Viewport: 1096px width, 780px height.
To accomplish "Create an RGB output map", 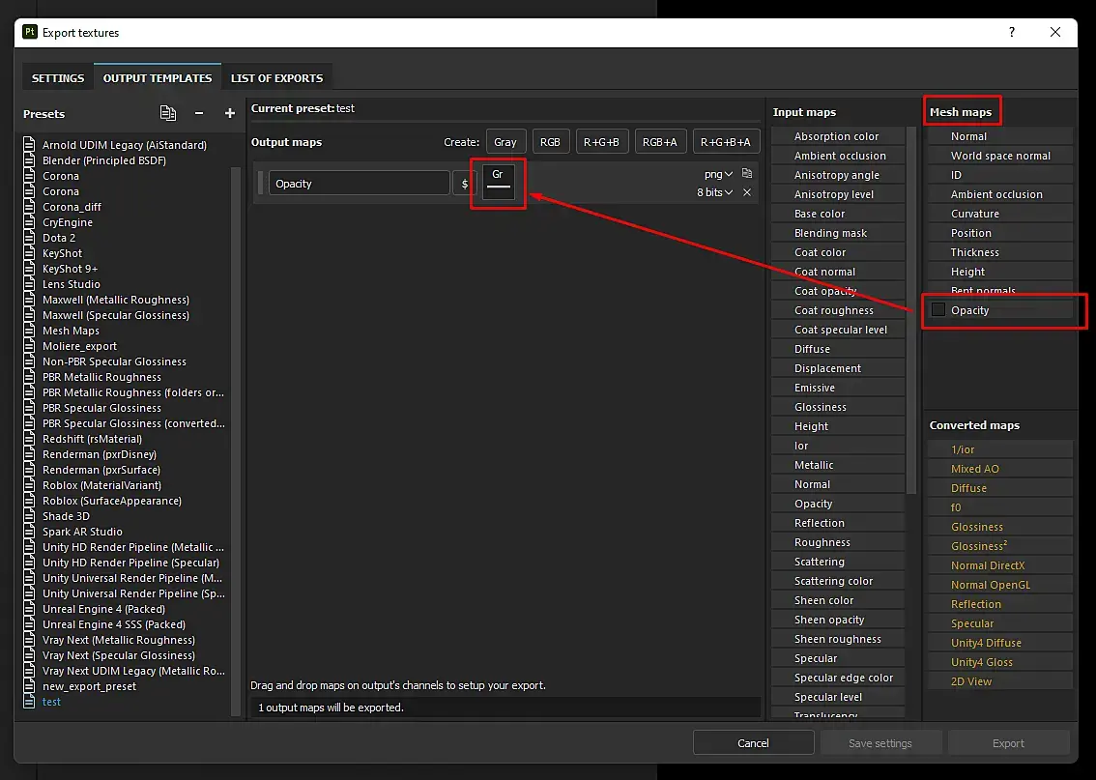I will tap(550, 142).
